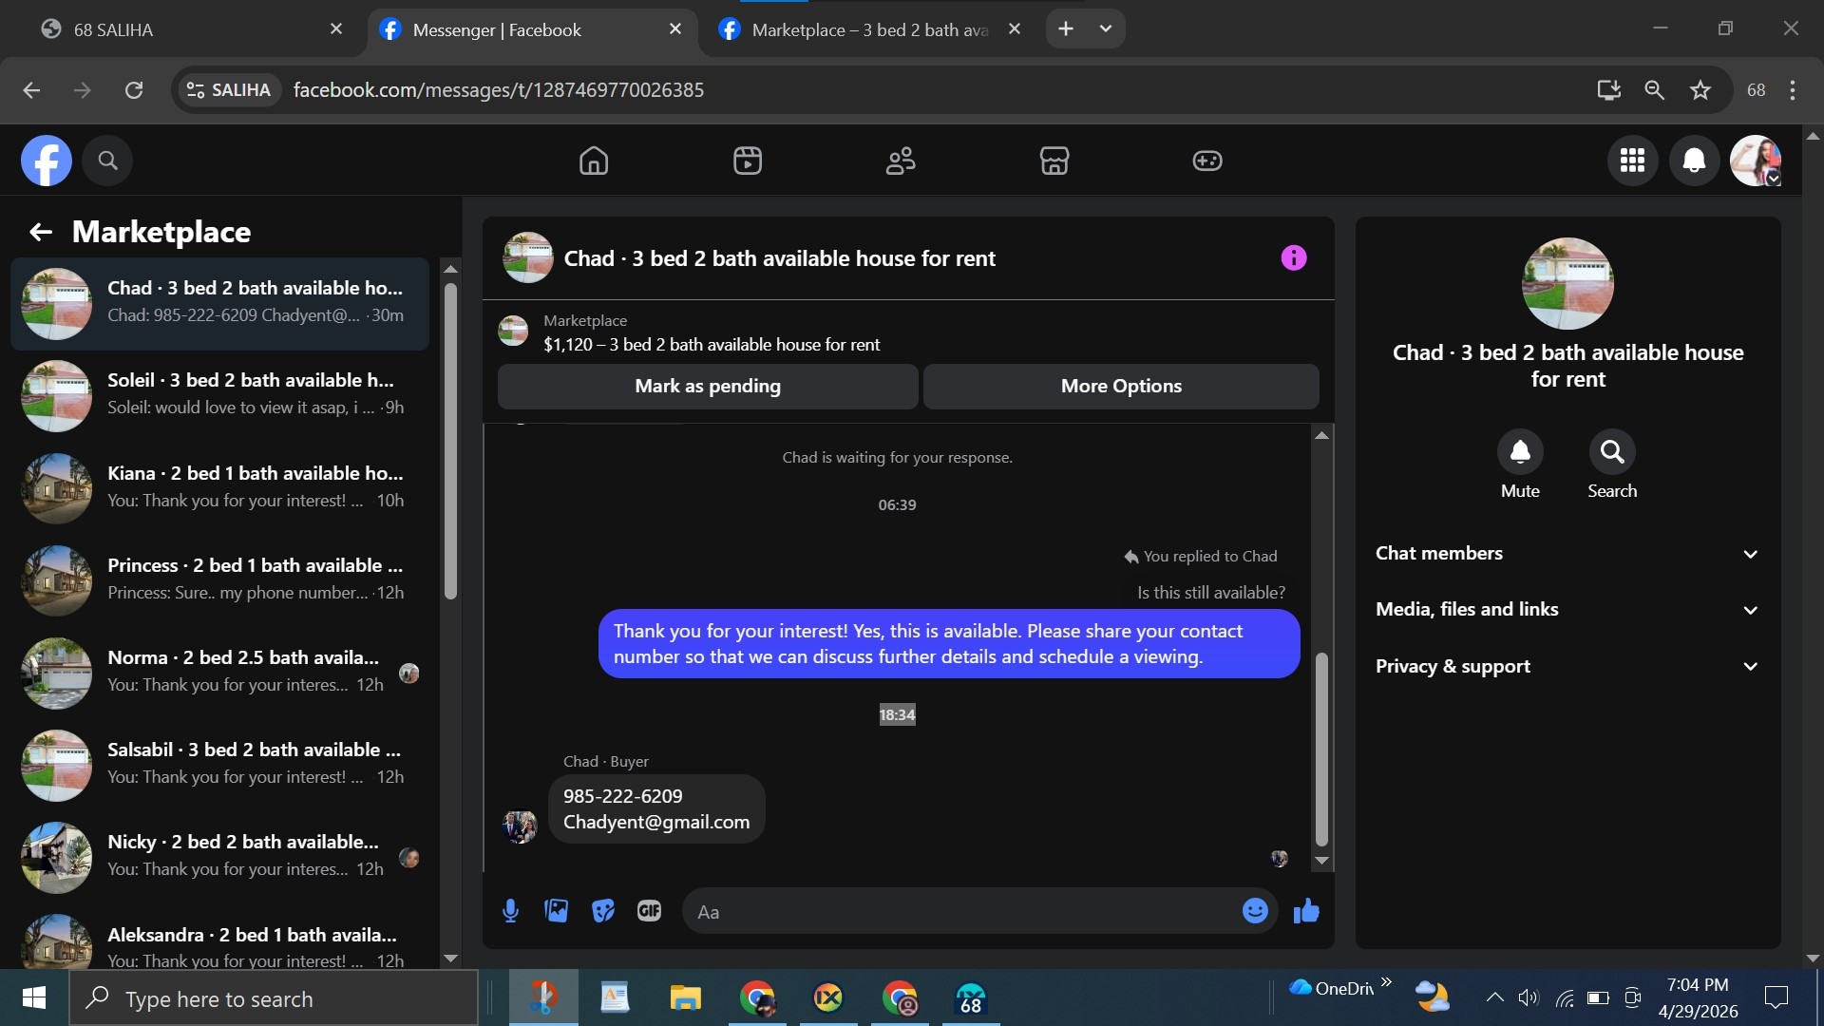Send a thumbs-up like

click(1306, 911)
